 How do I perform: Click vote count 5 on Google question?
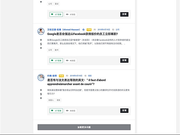point(41,44)
